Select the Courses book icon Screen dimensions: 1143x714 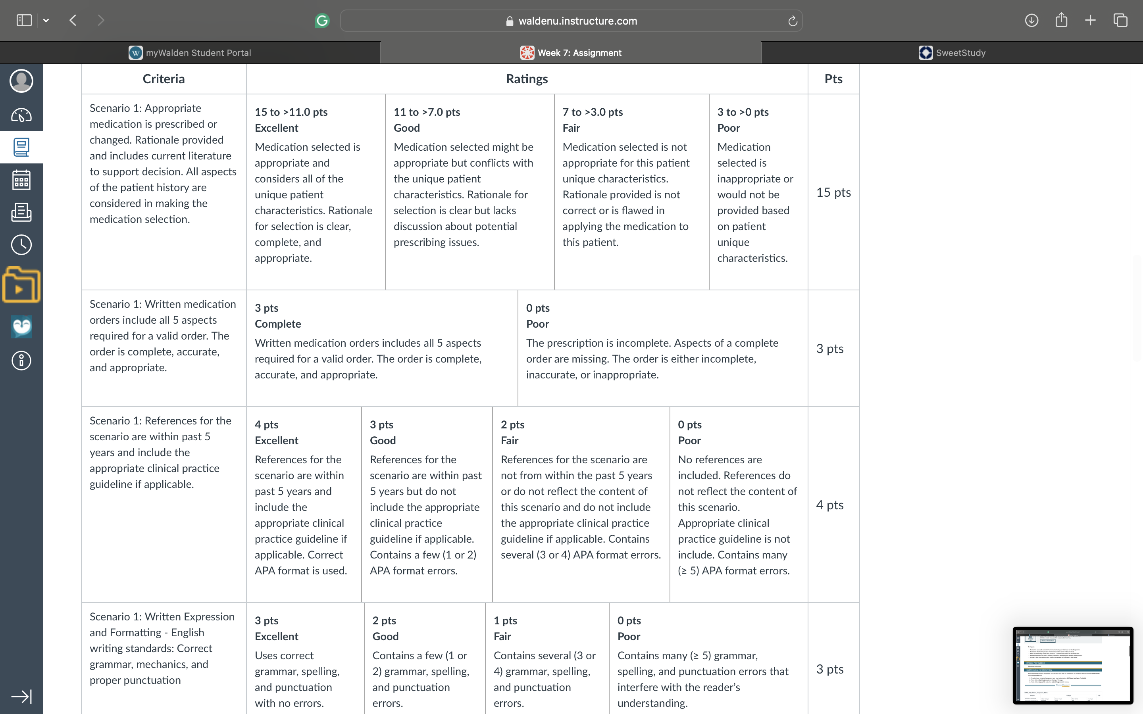click(21, 147)
